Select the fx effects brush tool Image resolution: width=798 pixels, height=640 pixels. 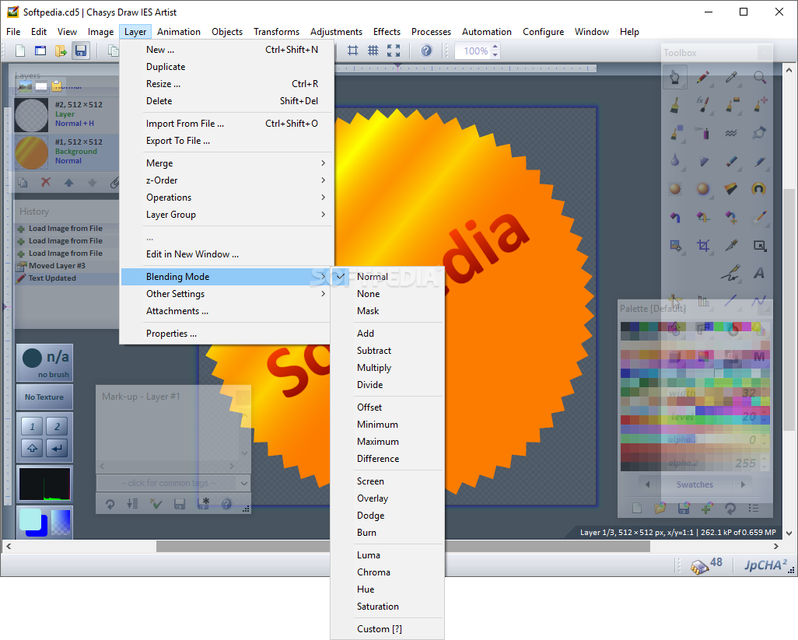coord(703,105)
